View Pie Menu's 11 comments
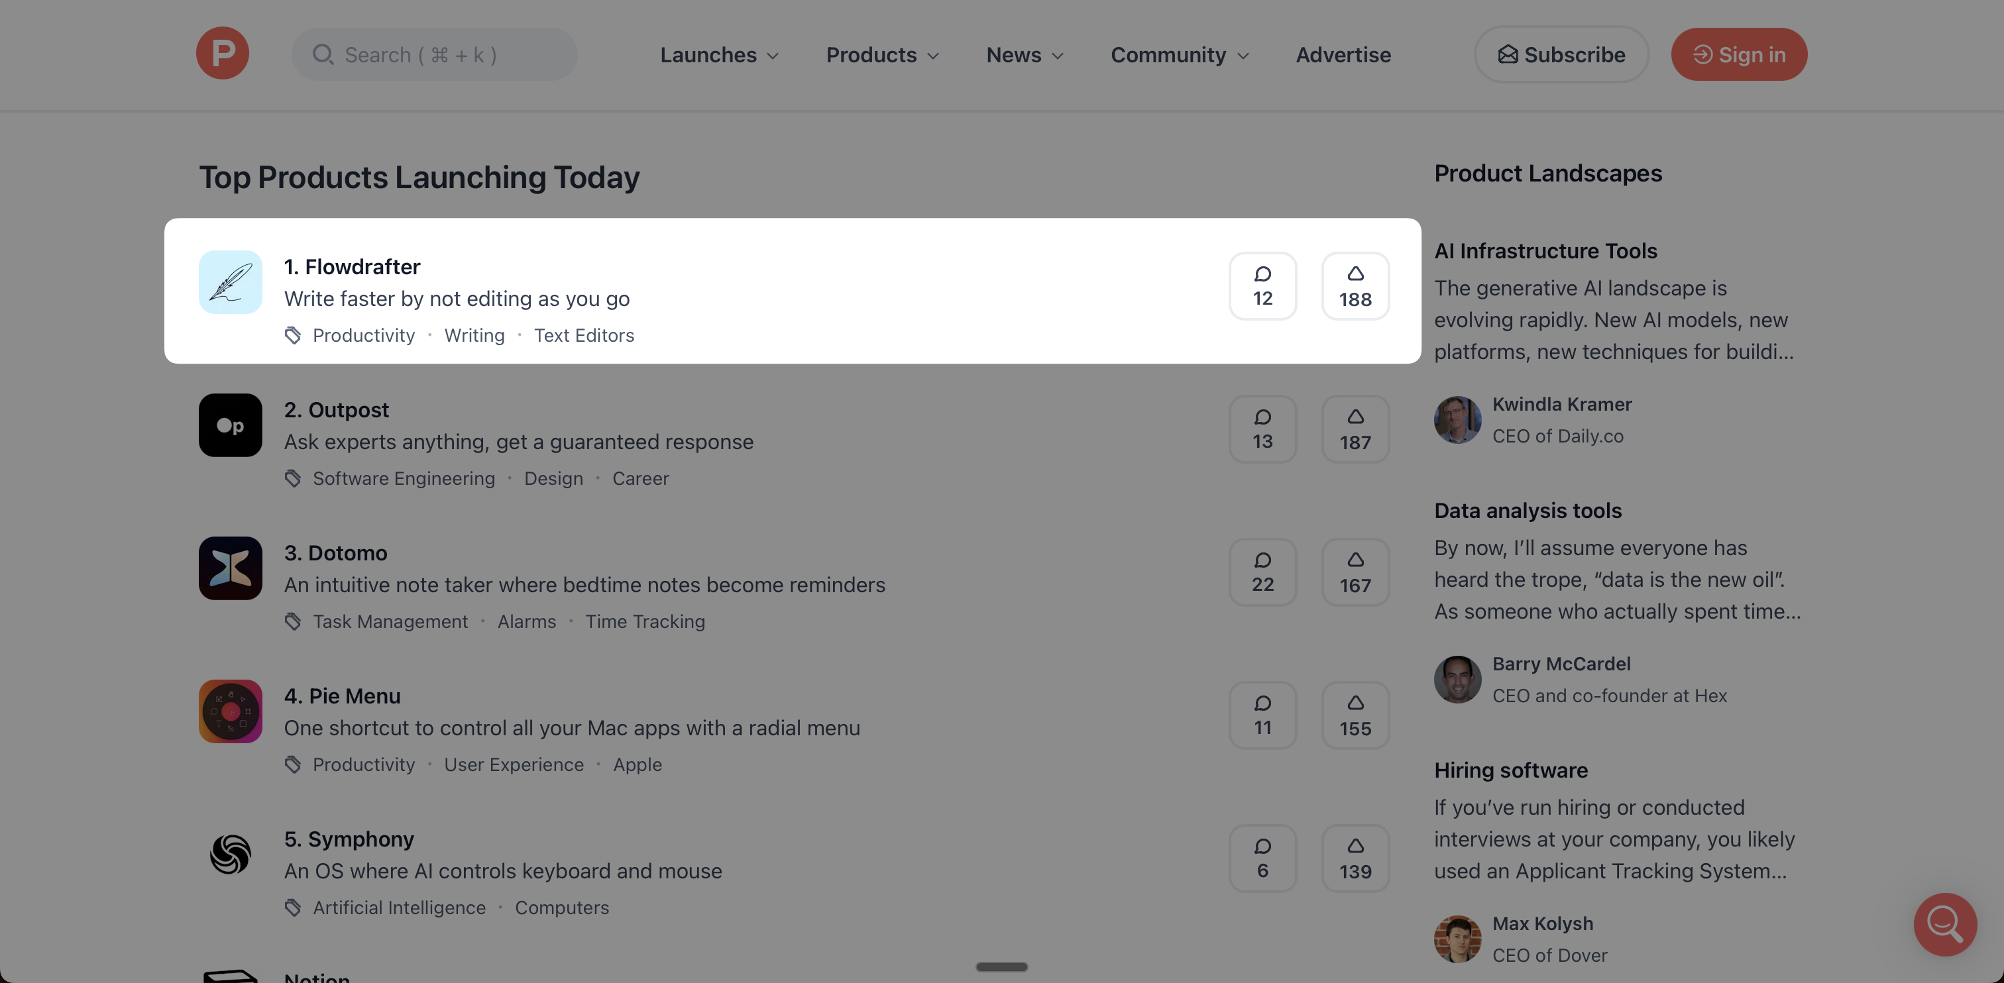Viewport: 2004px width, 983px height. point(1262,715)
